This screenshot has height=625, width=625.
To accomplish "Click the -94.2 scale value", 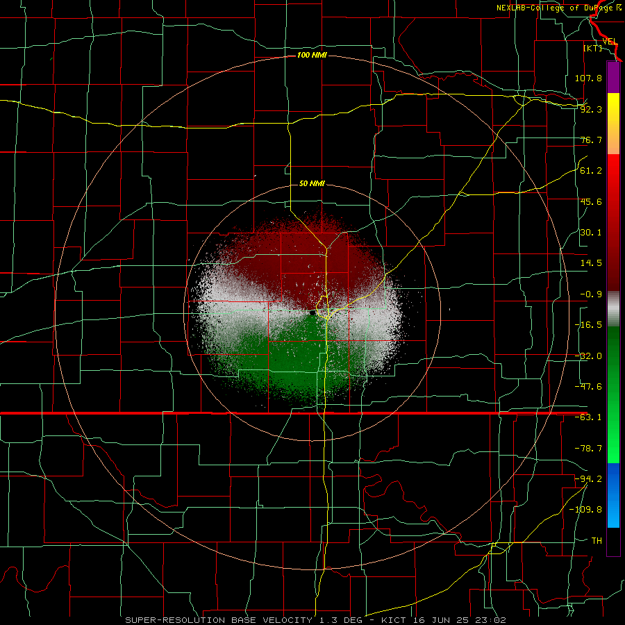I will point(588,479).
